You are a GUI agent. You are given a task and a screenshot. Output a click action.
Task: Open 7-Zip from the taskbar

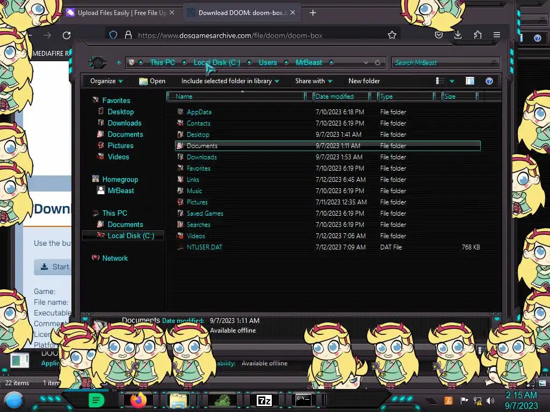pos(264,400)
